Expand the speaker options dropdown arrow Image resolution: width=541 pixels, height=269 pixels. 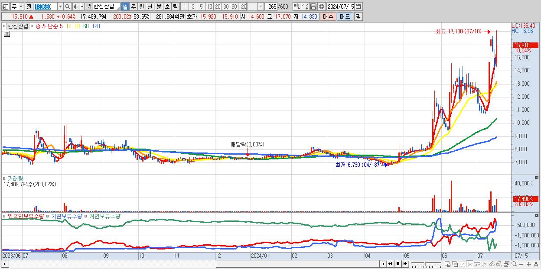pos(82,6)
